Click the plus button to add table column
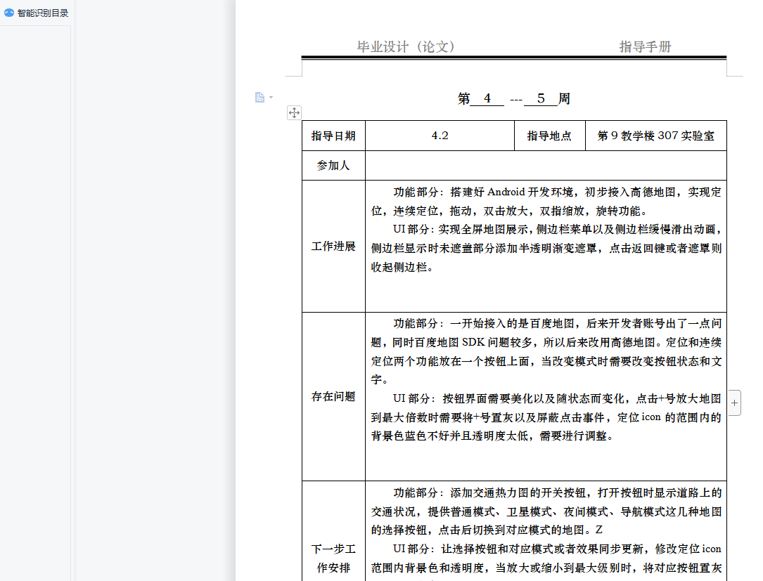This screenshot has height=581, width=763. pyautogui.click(x=734, y=403)
